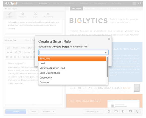Preview in mobile phone landscape view
146x118 pixels.
point(116,111)
